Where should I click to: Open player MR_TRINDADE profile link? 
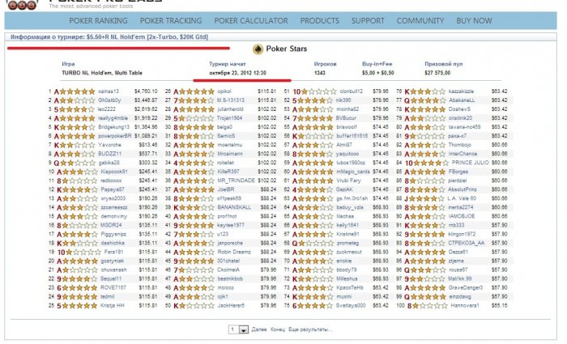[237, 180]
